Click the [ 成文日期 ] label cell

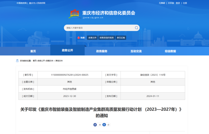click(x=28, y=96)
